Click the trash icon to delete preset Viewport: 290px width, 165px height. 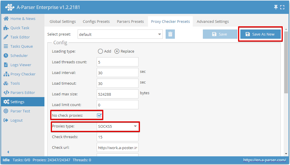click(170, 34)
